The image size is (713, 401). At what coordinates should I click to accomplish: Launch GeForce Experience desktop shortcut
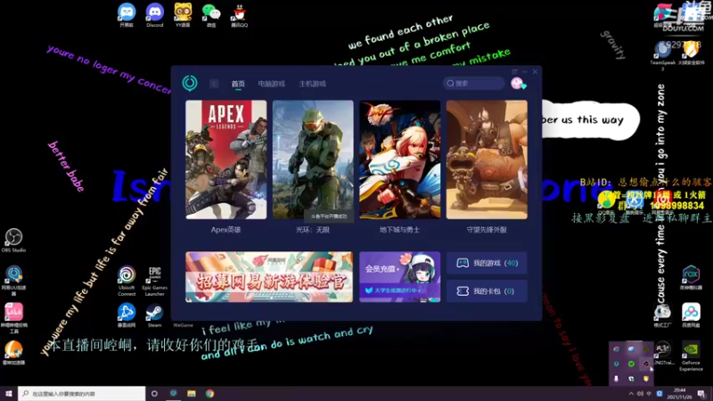click(x=691, y=356)
